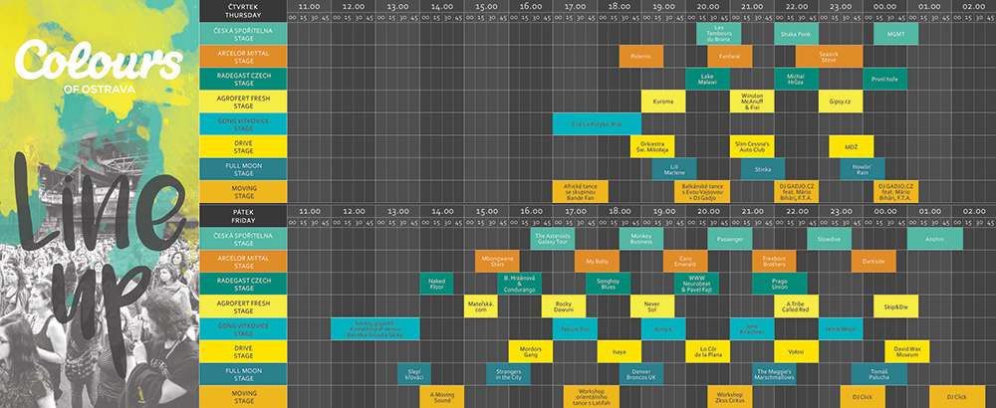Open the Slim Cessna's Auto Club slot
Screen dimensions: 996x408
tap(752, 146)
